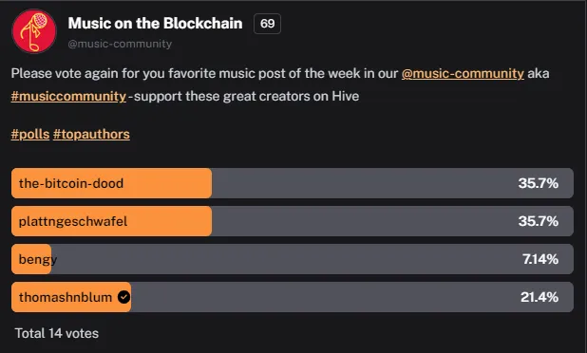Click the reputation badge showing 69
This screenshot has width=587, height=353.
coord(267,24)
